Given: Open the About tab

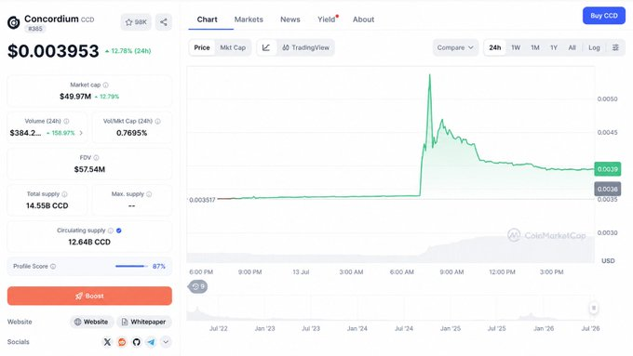Looking at the screenshot, I should (x=363, y=20).
